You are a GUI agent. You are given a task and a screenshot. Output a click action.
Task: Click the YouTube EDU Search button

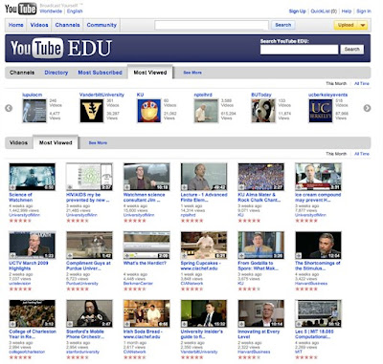[352, 50]
